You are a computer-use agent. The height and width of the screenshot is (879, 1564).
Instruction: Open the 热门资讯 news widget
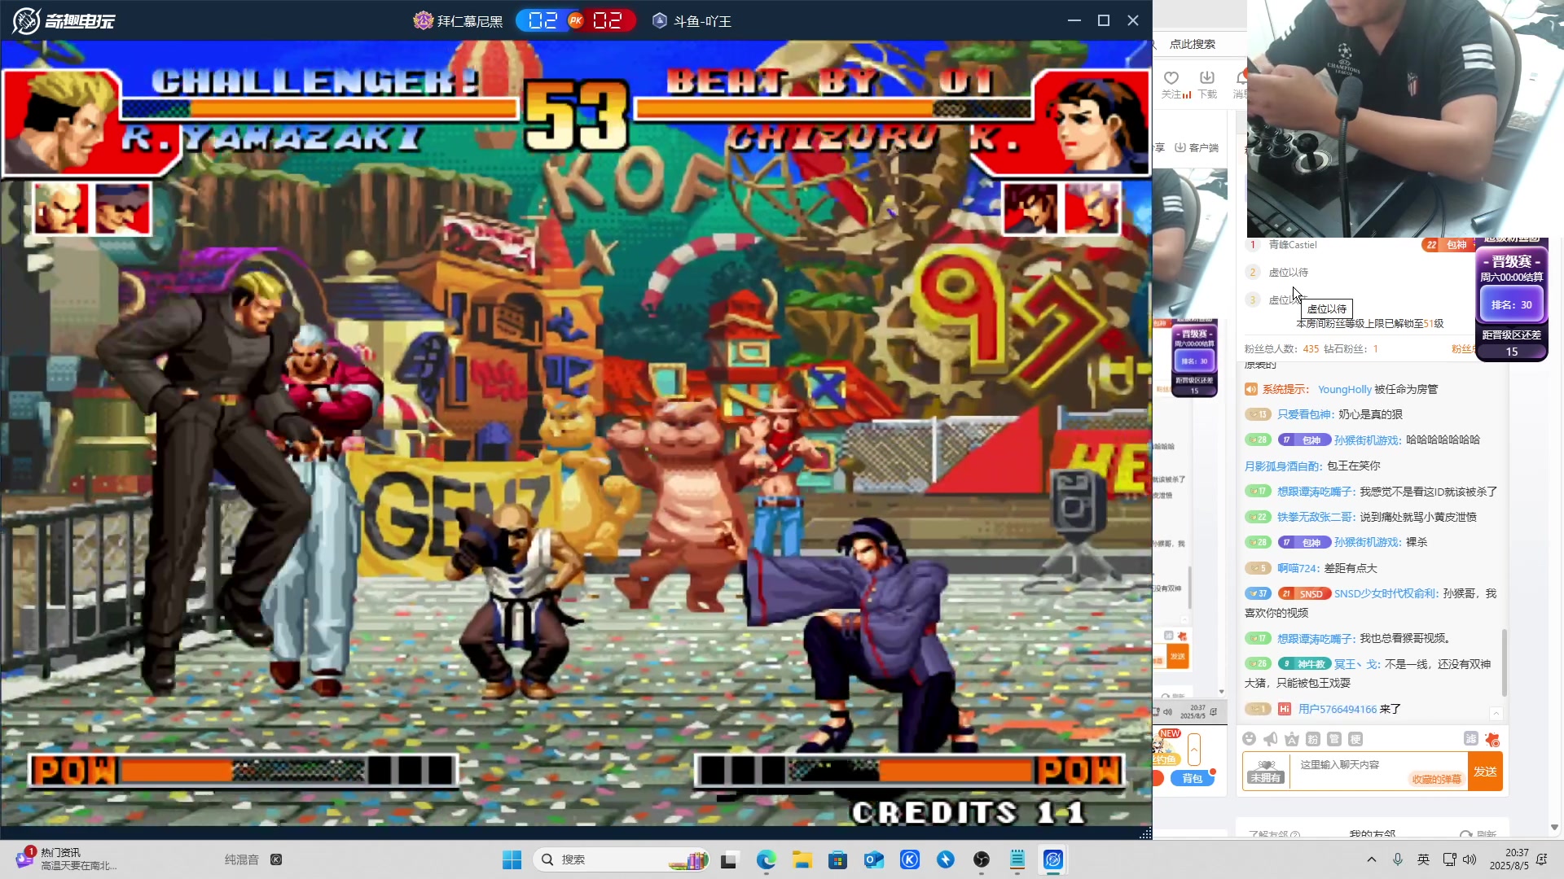click(x=67, y=859)
